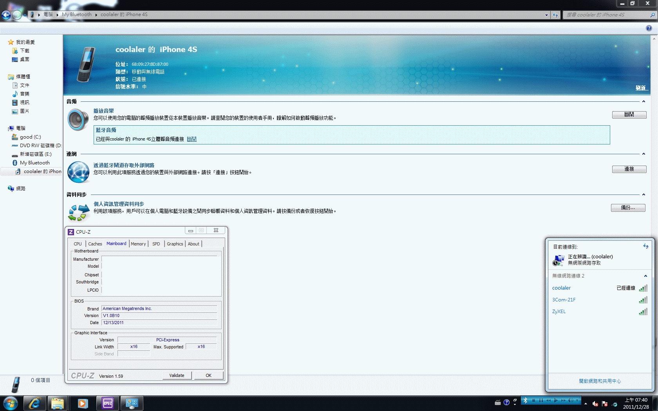Fast forward in the Bluetooth taskbar toolbar

click(x=563, y=400)
